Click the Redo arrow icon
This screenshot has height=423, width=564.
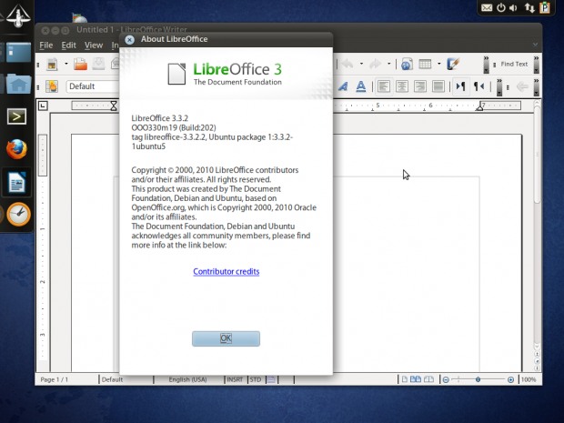[x=375, y=65]
